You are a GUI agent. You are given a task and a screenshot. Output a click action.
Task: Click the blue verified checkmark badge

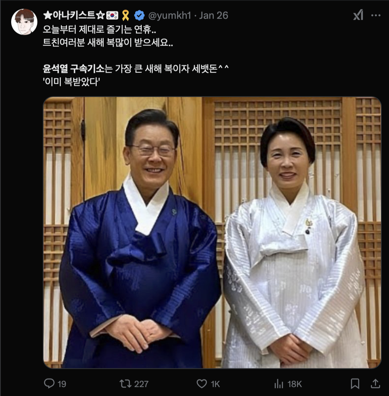[139, 15]
